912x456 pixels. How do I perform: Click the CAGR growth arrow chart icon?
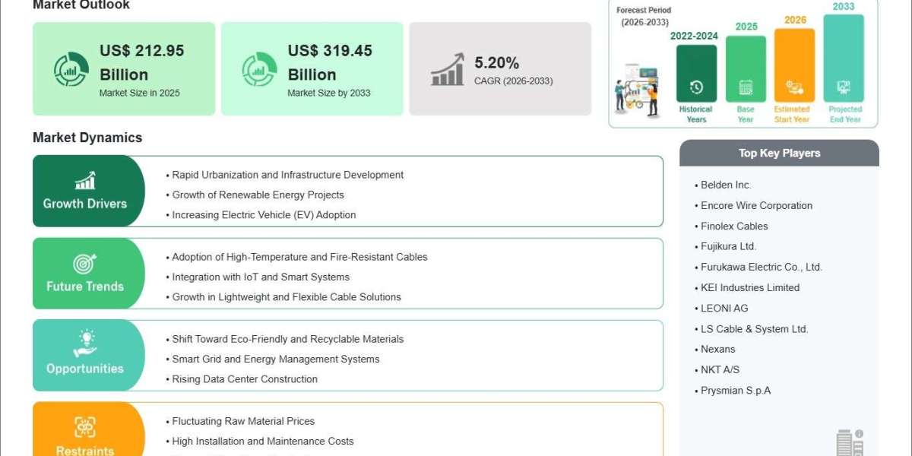(448, 69)
